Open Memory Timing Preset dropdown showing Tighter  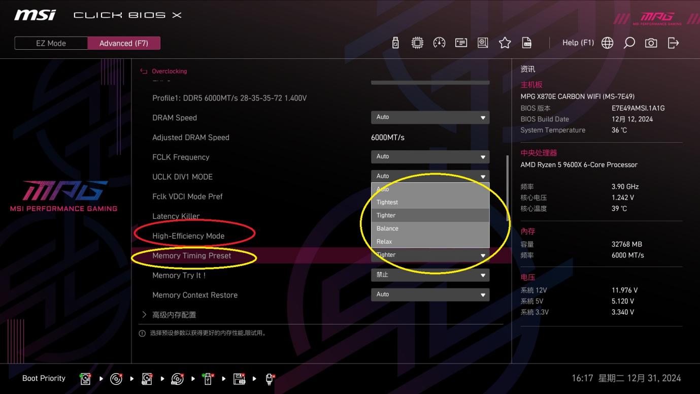click(430, 255)
